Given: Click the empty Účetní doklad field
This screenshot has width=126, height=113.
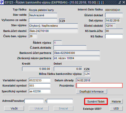Looking at the screenshot, I should [114, 15].
